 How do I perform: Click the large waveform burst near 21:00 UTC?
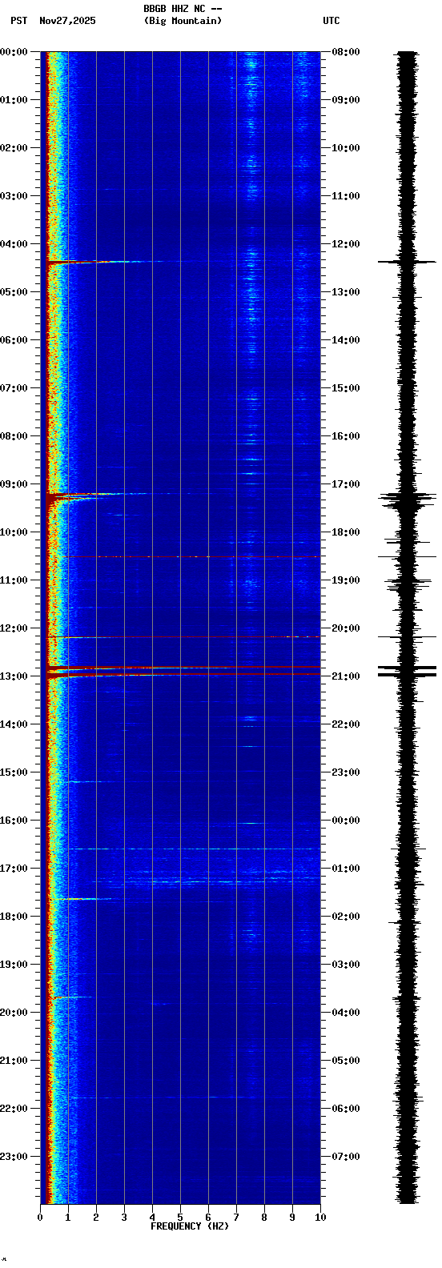407,671
